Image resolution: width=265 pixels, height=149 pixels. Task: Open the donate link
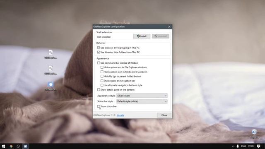(x=120, y=115)
